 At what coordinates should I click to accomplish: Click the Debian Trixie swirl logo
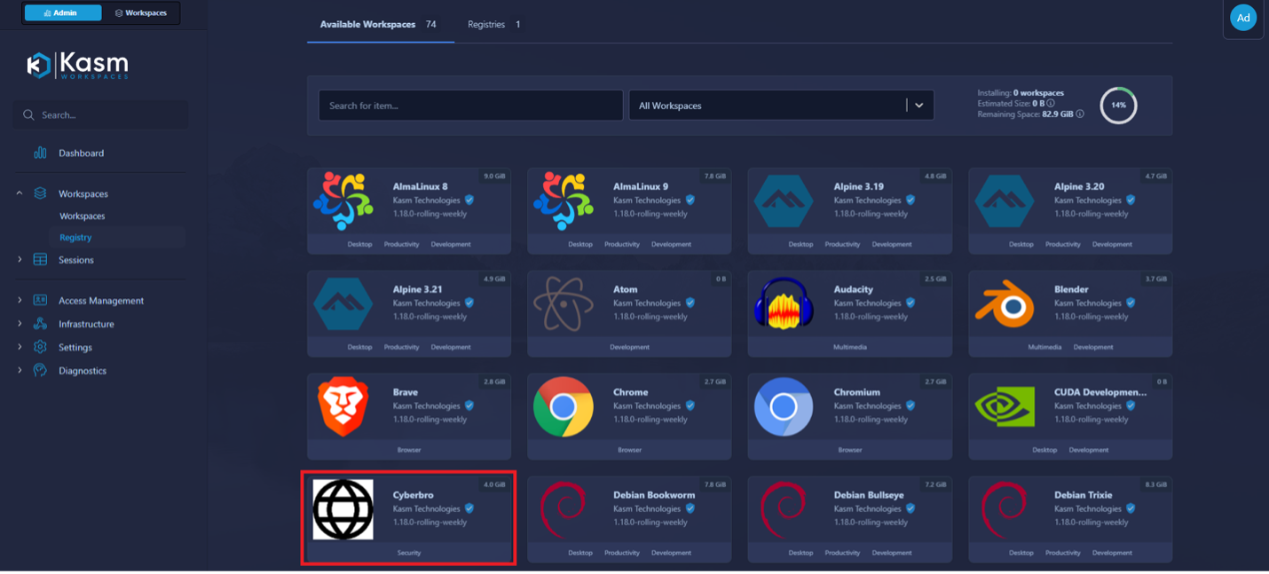[x=1005, y=509]
